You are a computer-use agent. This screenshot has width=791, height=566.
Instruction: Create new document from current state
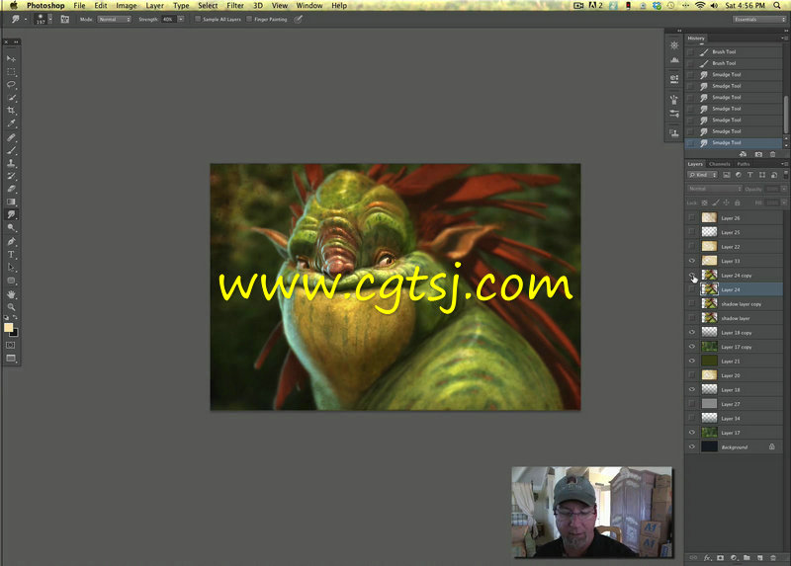[744, 154]
